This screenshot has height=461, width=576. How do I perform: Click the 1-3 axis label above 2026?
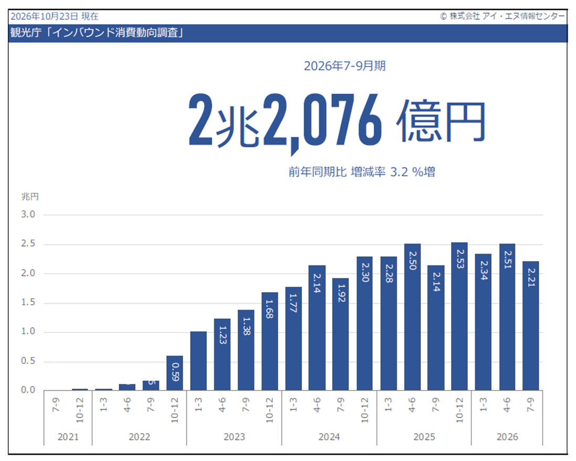483,404
